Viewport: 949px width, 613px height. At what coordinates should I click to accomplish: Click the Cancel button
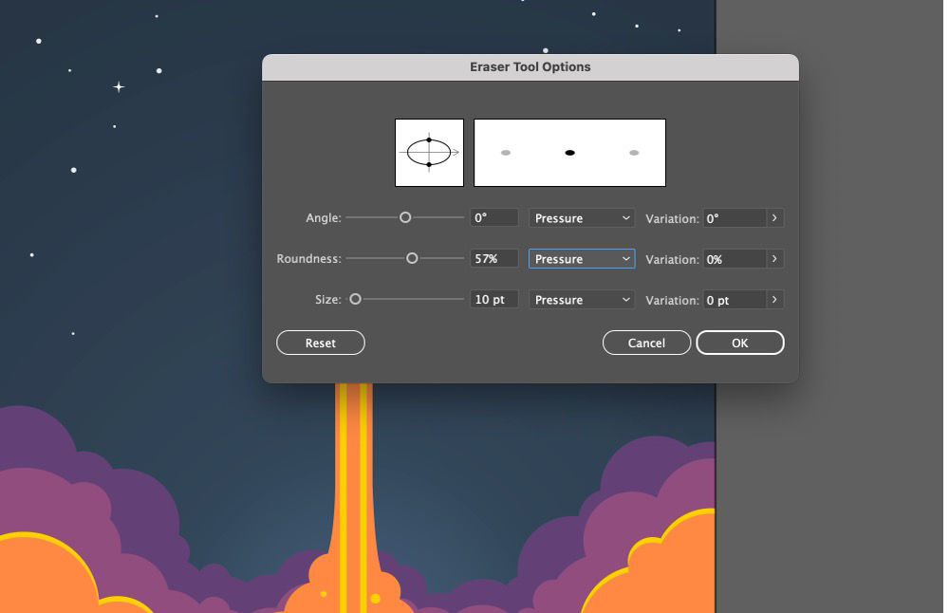pyautogui.click(x=646, y=343)
